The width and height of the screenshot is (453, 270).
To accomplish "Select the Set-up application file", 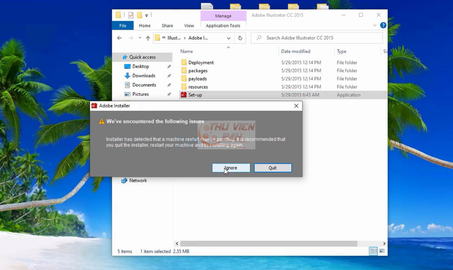I will pos(195,95).
